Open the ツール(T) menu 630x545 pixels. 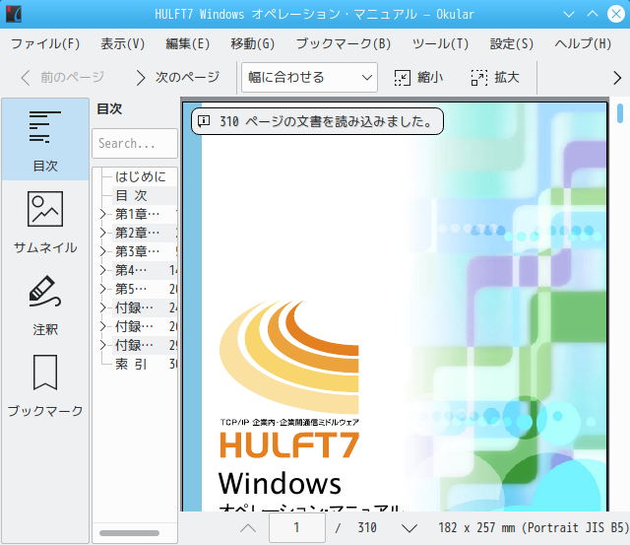(440, 43)
